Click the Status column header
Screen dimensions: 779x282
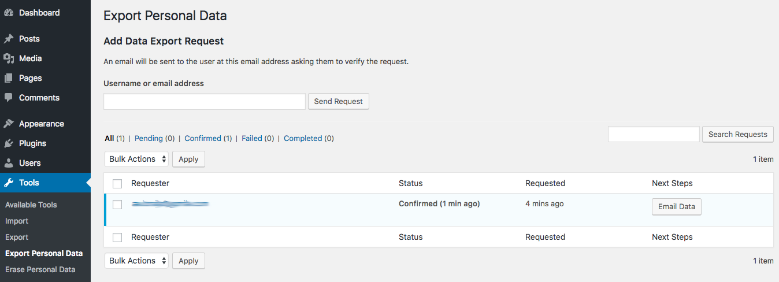click(411, 183)
